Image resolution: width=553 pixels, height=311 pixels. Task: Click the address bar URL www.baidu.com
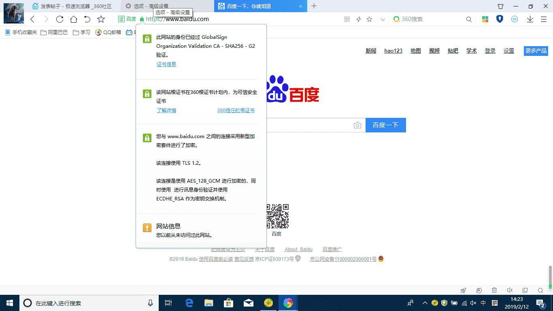tap(177, 19)
